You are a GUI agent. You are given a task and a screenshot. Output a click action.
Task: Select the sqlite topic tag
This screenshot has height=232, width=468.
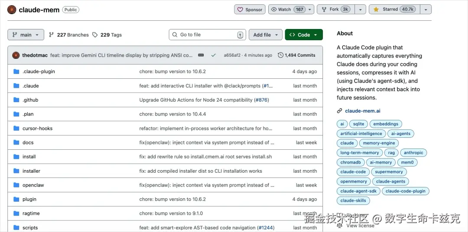[x=358, y=124]
